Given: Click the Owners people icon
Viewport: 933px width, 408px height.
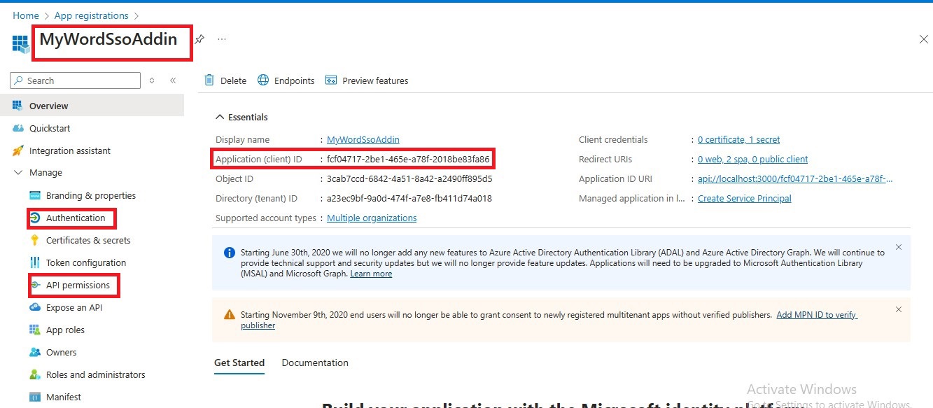Looking at the screenshot, I should coord(34,352).
